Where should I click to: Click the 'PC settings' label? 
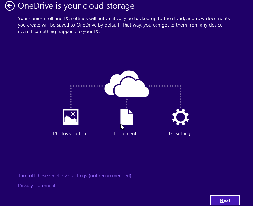[181, 134]
